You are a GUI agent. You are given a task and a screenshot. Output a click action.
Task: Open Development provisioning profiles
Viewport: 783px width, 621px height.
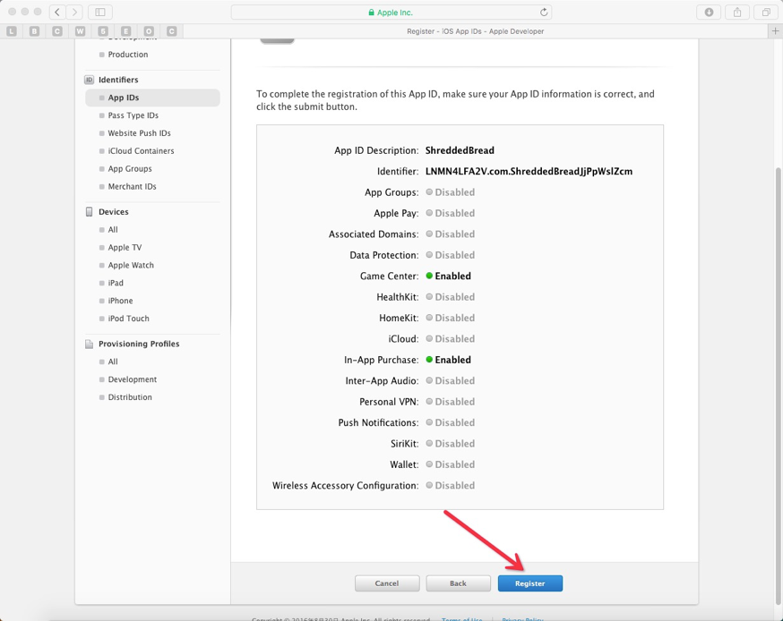(x=133, y=379)
